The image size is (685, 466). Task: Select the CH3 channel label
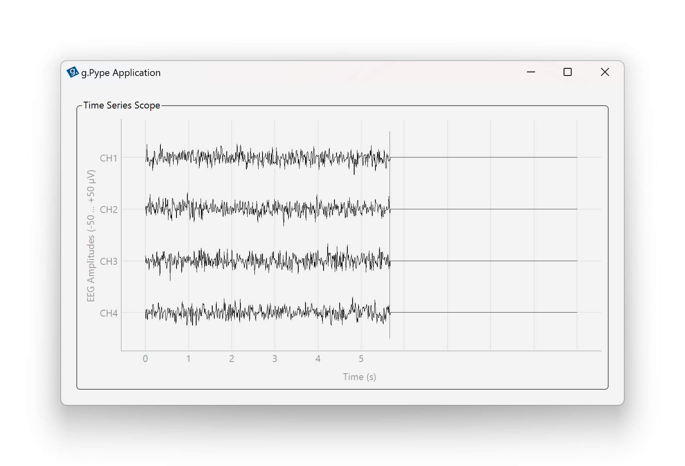click(x=109, y=262)
